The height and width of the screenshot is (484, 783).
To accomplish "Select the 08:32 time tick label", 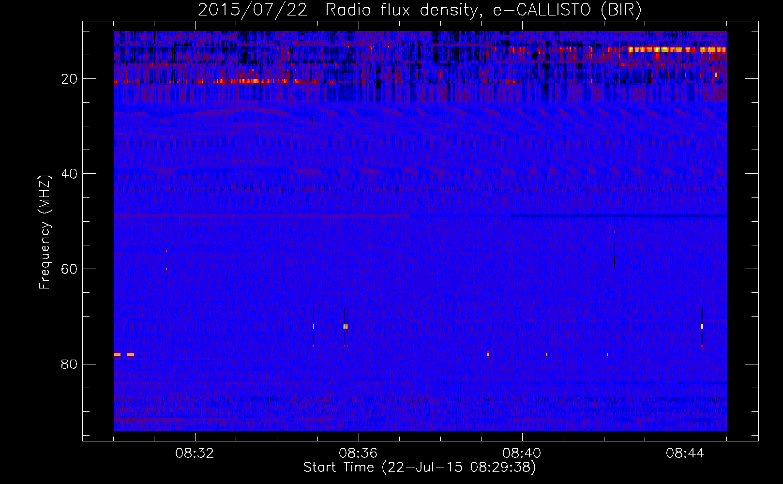I will (x=195, y=454).
